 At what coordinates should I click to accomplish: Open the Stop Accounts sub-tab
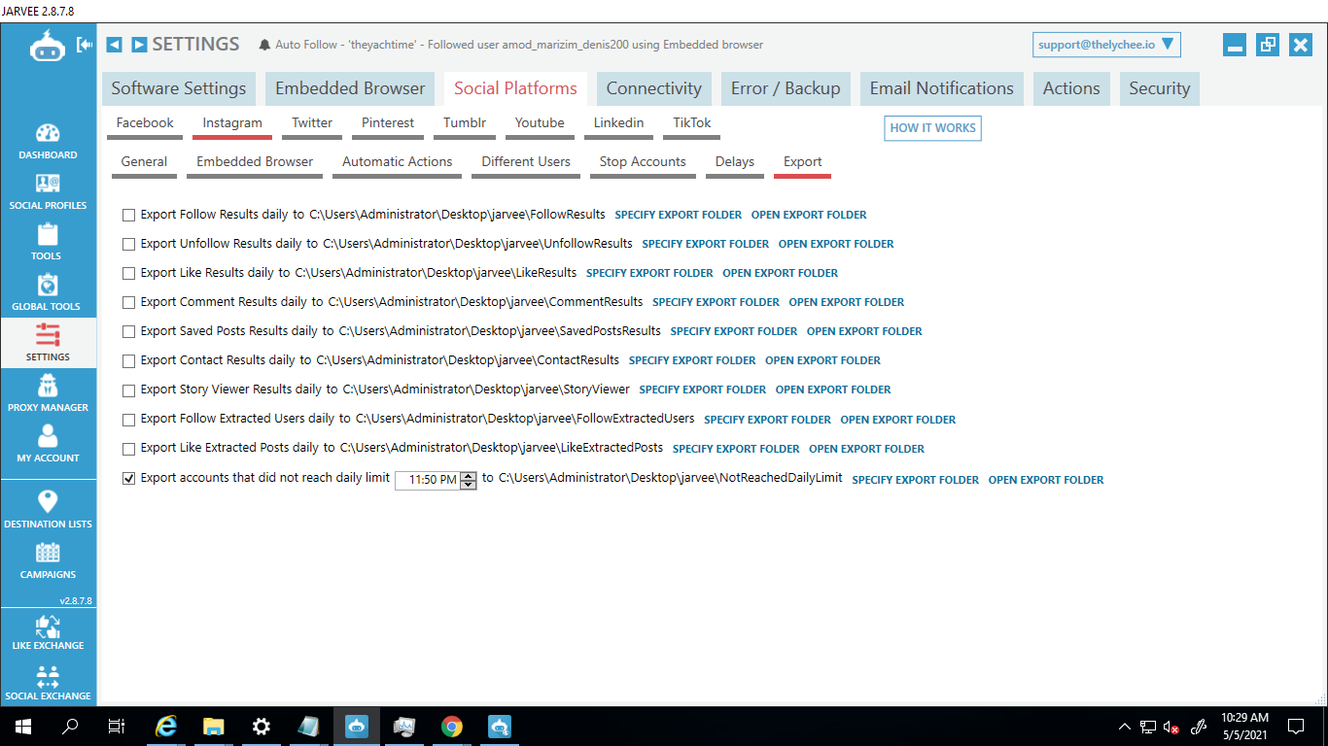point(643,163)
